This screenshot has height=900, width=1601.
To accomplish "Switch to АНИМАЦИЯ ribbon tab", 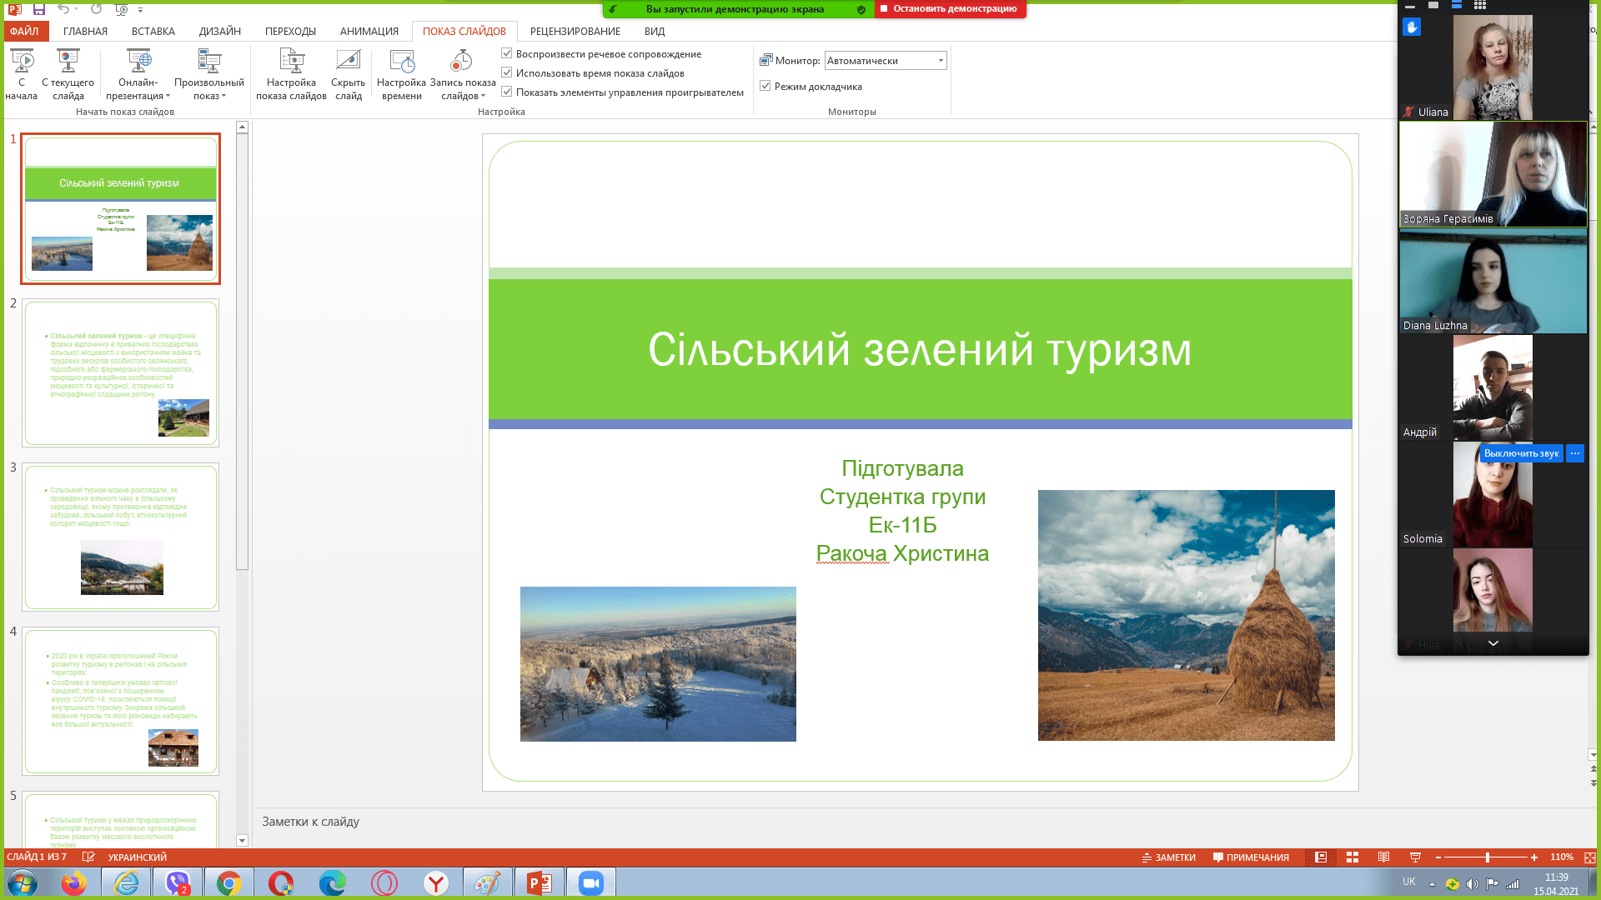I will point(369,31).
